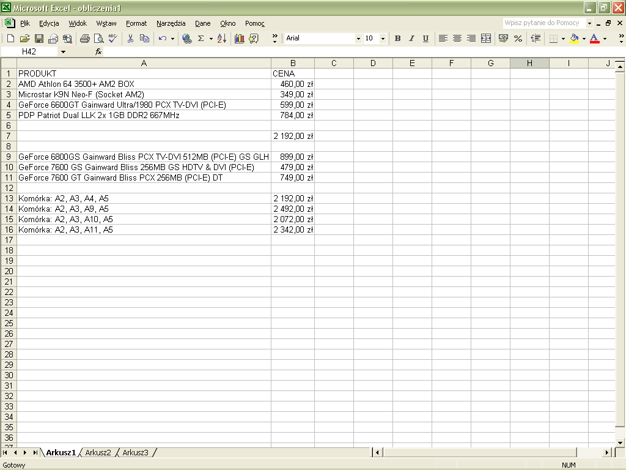Open the fill color dropdown arrow
This screenshot has width=626, height=470.
click(584, 39)
